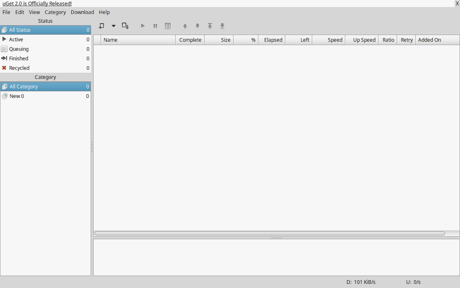Click the horizontal scrollbar under the download list
Viewport: 460px width, 288px height.
pos(269,233)
